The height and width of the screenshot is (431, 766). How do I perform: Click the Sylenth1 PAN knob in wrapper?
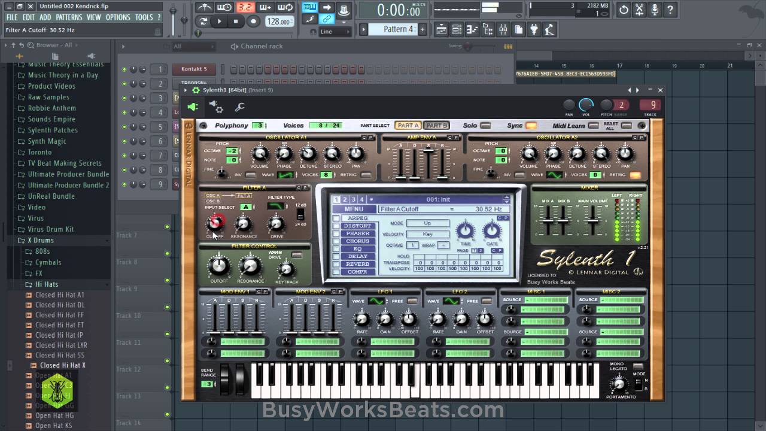click(x=569, y=105)
